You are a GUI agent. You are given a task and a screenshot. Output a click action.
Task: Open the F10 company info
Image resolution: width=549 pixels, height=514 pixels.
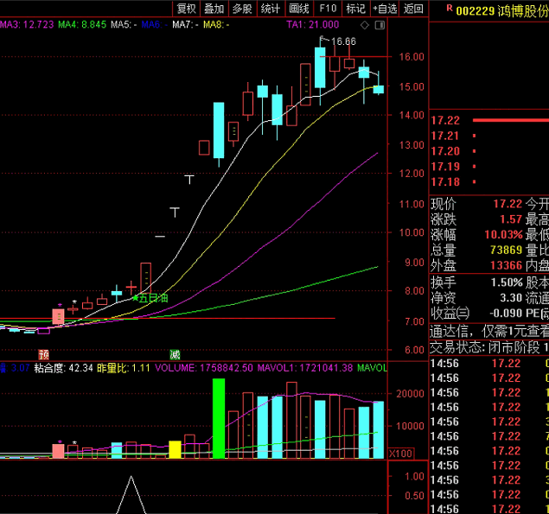pos(328,9)
